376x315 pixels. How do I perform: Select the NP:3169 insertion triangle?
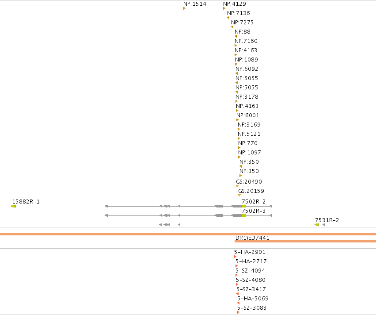tap(239, 129)
